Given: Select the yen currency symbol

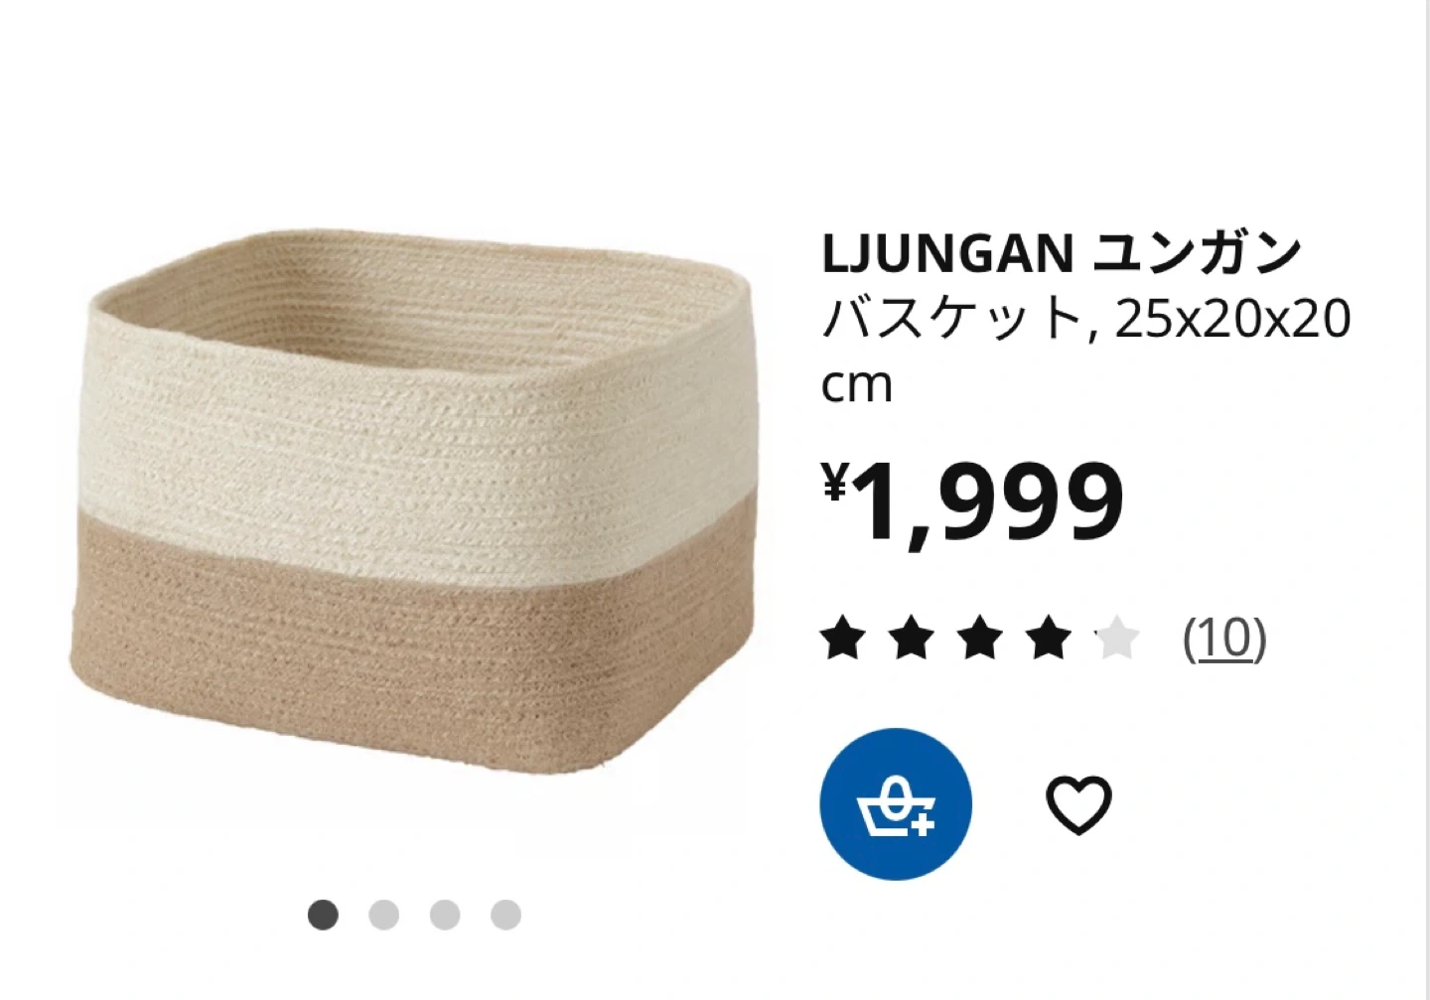Looking at the screenshot, I should click(835, 484).
